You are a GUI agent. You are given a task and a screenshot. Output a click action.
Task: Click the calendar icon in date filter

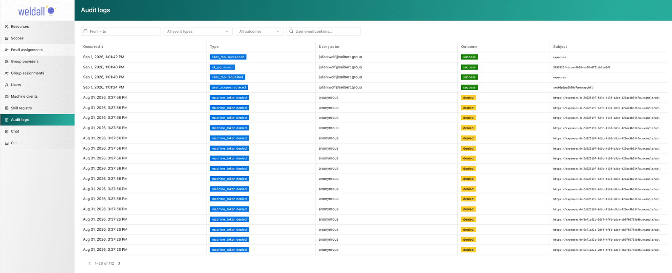coord(86,31)
